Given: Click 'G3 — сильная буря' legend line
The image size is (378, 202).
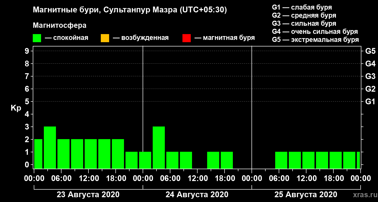Looking at the screenshot, I should point(304,23).
